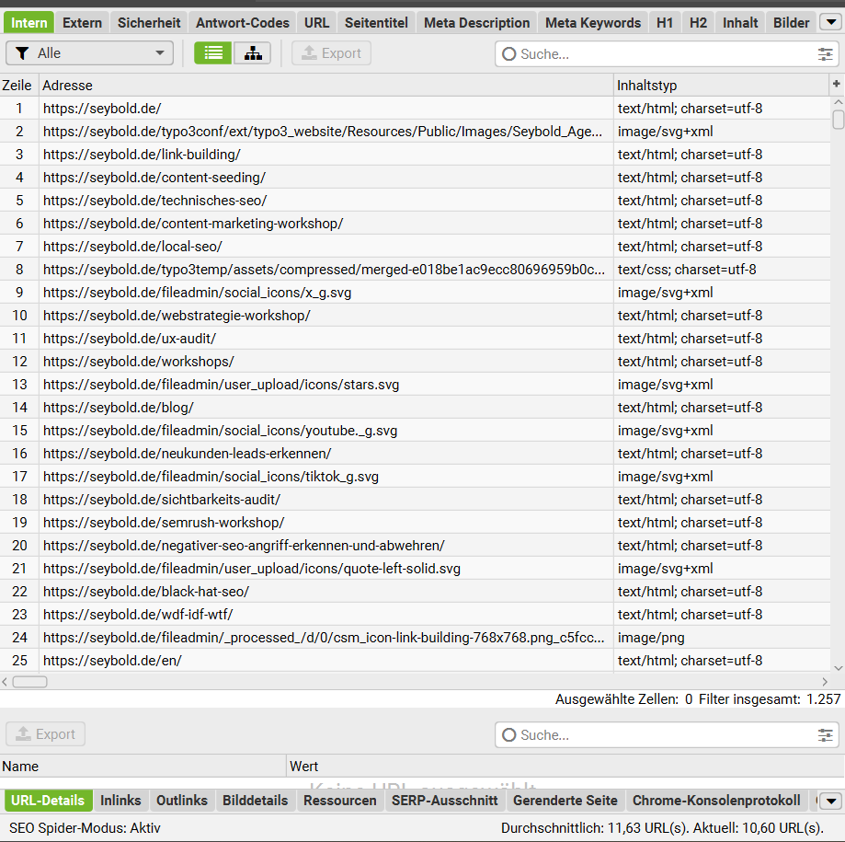845x842 pixels.
Task: Select the Intern tab
Action: [x=29, y=23]
